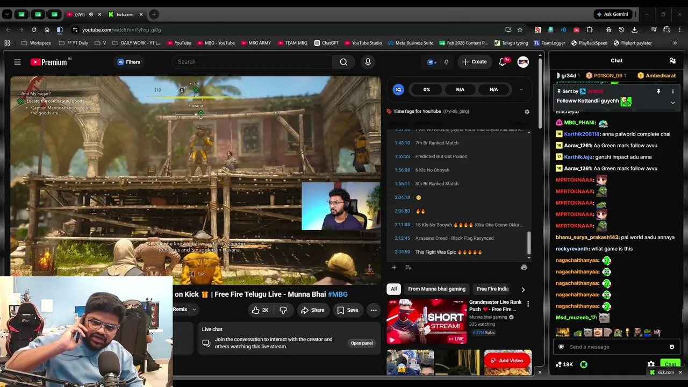Click the Send a message chat box
Viewport: 688px width, 387px height.
(x=617, y=347)
